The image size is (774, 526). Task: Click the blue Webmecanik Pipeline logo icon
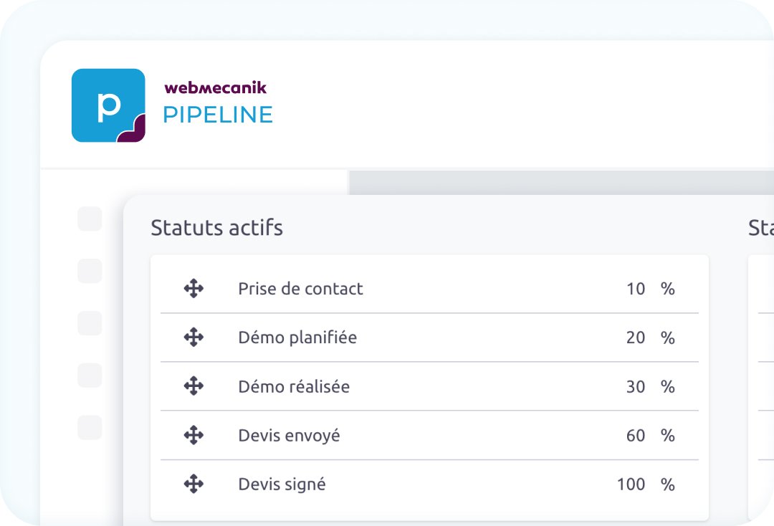pyautogui.click(x=108, y=105)
